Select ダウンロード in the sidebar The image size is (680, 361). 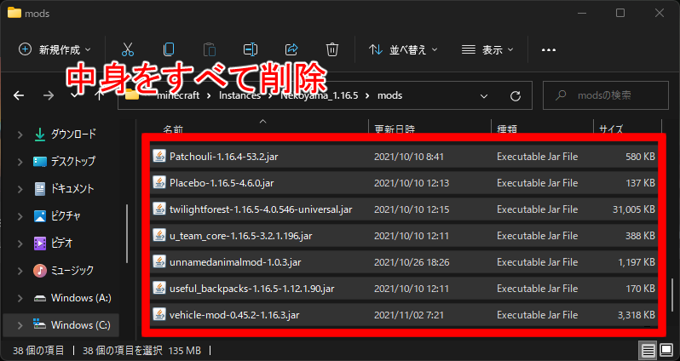(65, 135)
